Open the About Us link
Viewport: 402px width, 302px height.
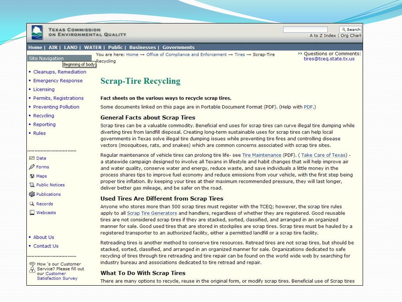coord(44,237)
